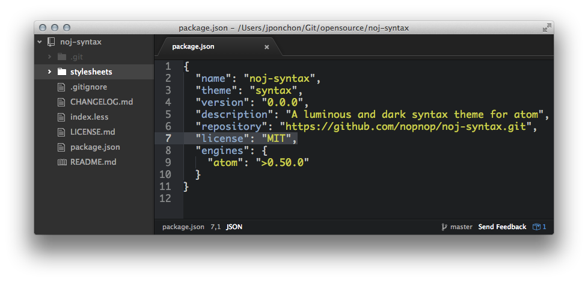Select the stylesheets folder label
Viewport: 588px width, 282px height.
point(91,72)
